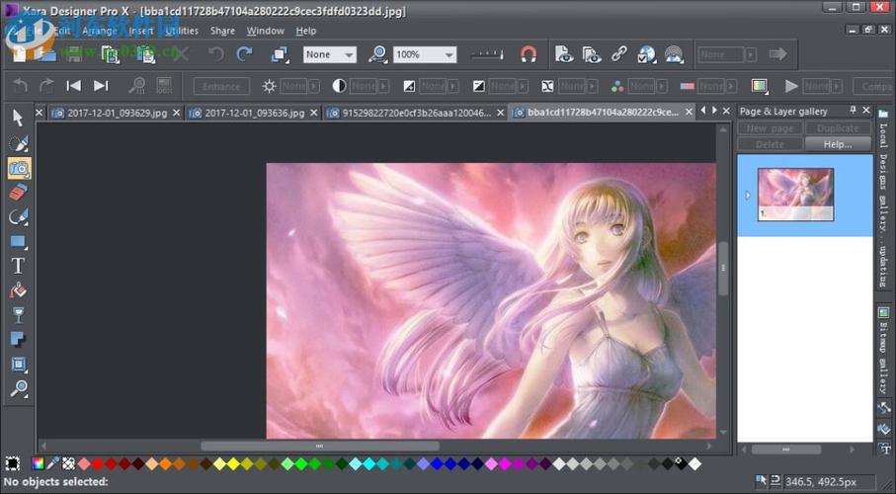Viewport: 896px width, 494px height.
Task: Click the Help... button in gallery
Action: point(838,144)
